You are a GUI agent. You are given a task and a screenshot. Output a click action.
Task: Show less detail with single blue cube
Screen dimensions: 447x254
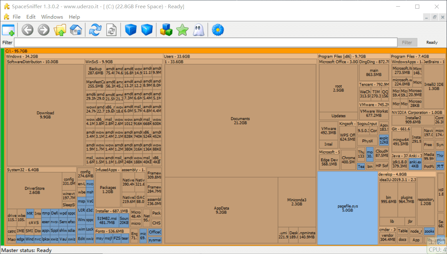(131, 30)
